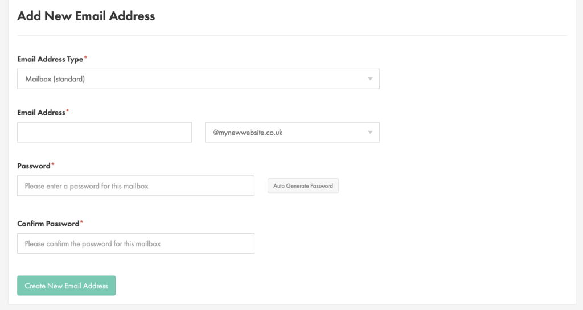Click the Email Address field label

point(41,113)
